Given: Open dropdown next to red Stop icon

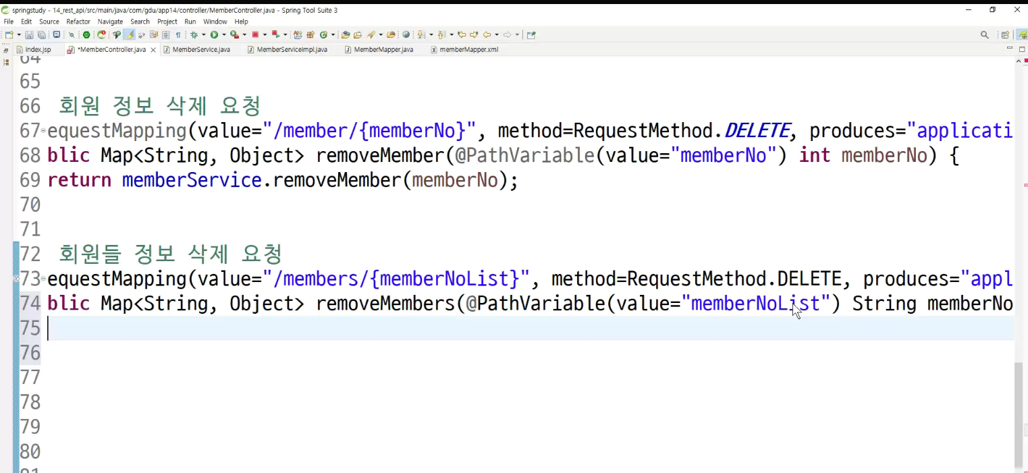Looking at the screenshot, I should pos(265,34).
